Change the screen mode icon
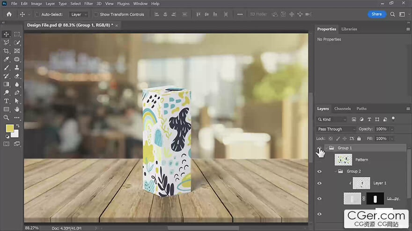Screen dimensions: 412x231 pyautogui.click(x=17, y=144)
